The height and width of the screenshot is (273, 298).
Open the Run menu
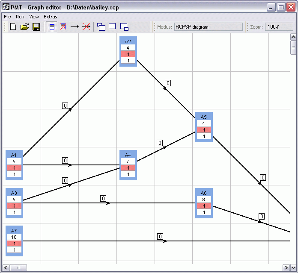20,17
